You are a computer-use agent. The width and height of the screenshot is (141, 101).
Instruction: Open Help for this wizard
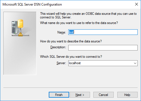(127, 95)
